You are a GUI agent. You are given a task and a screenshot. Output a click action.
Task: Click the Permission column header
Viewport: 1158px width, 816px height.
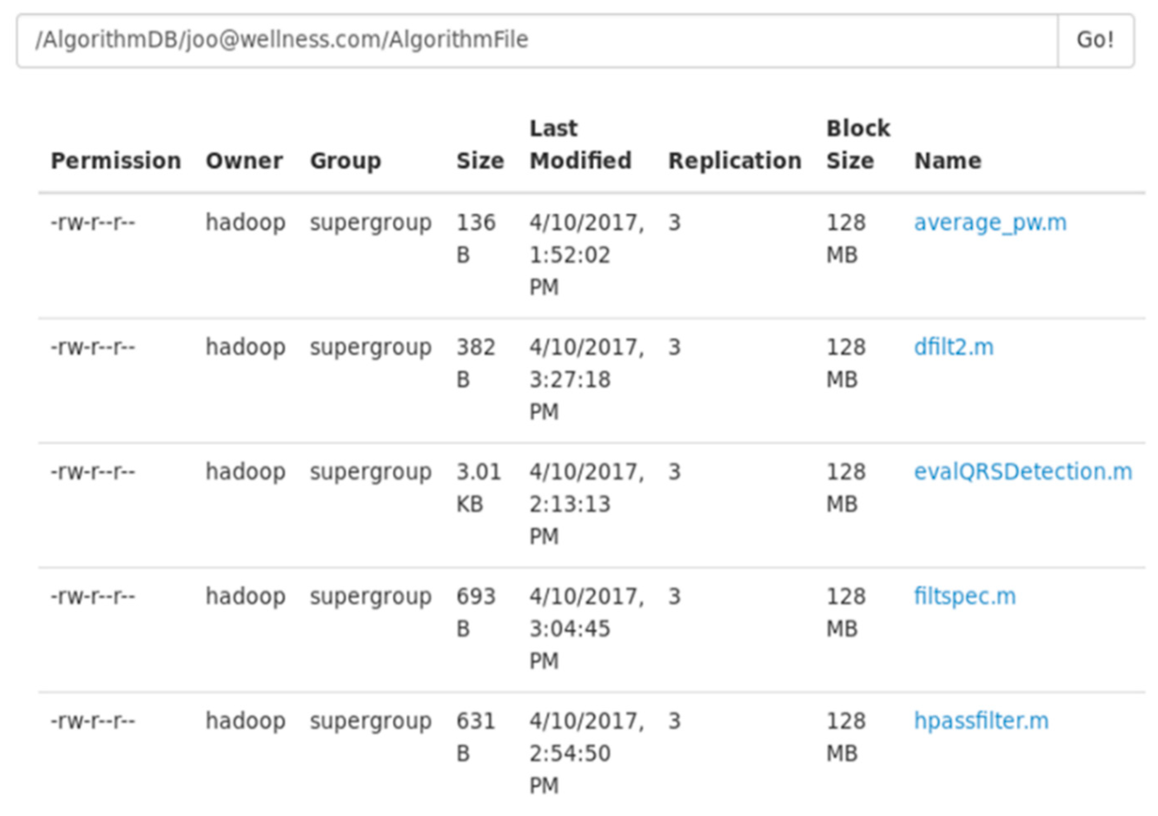coord(116,161)
